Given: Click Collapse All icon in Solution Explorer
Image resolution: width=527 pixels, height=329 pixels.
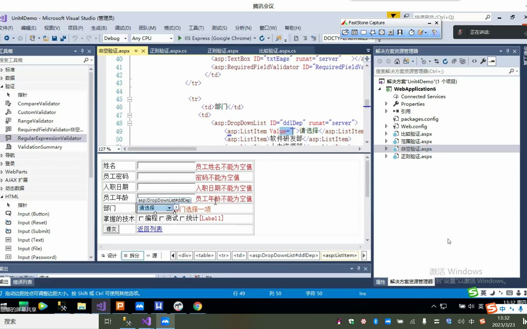Looking at the screenshot, I should point(454,61).
